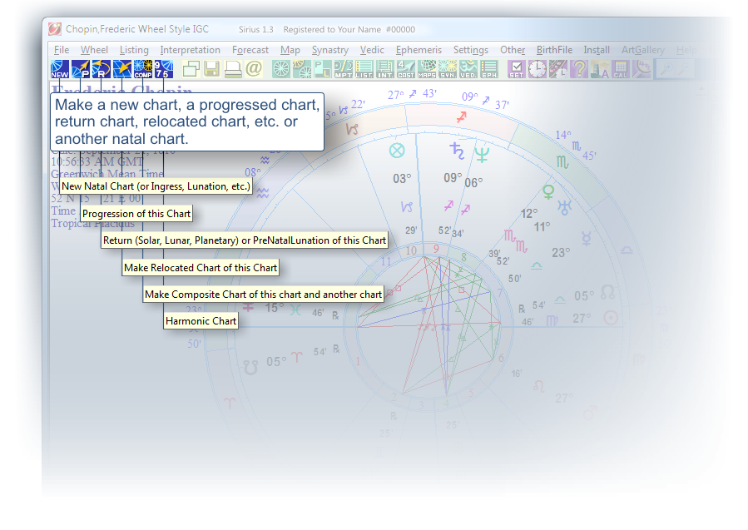Click the CAL calendar icon
Screen dimensions: 748x530
621,69
